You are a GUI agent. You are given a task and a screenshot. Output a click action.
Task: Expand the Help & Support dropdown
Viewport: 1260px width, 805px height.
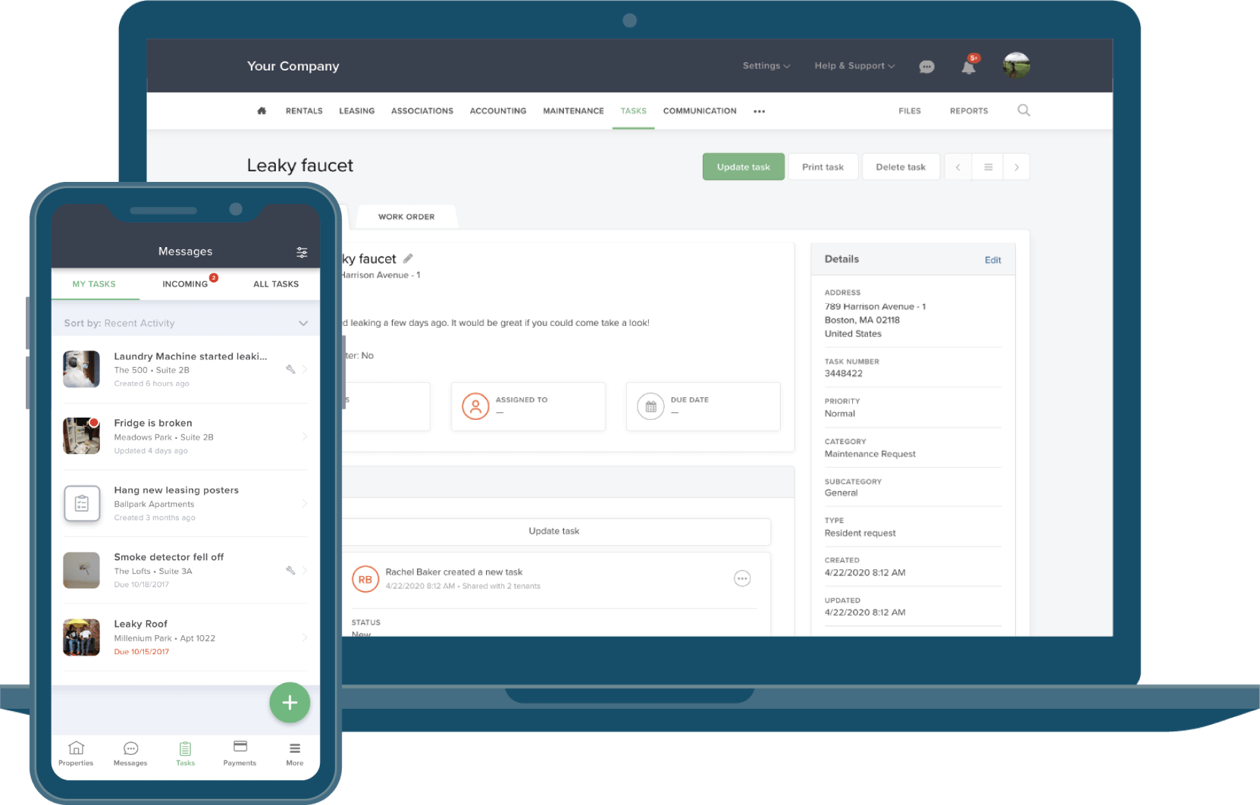(854, 66)
